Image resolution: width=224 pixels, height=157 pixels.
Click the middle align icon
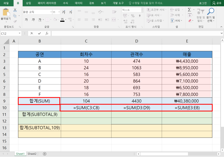86,12
